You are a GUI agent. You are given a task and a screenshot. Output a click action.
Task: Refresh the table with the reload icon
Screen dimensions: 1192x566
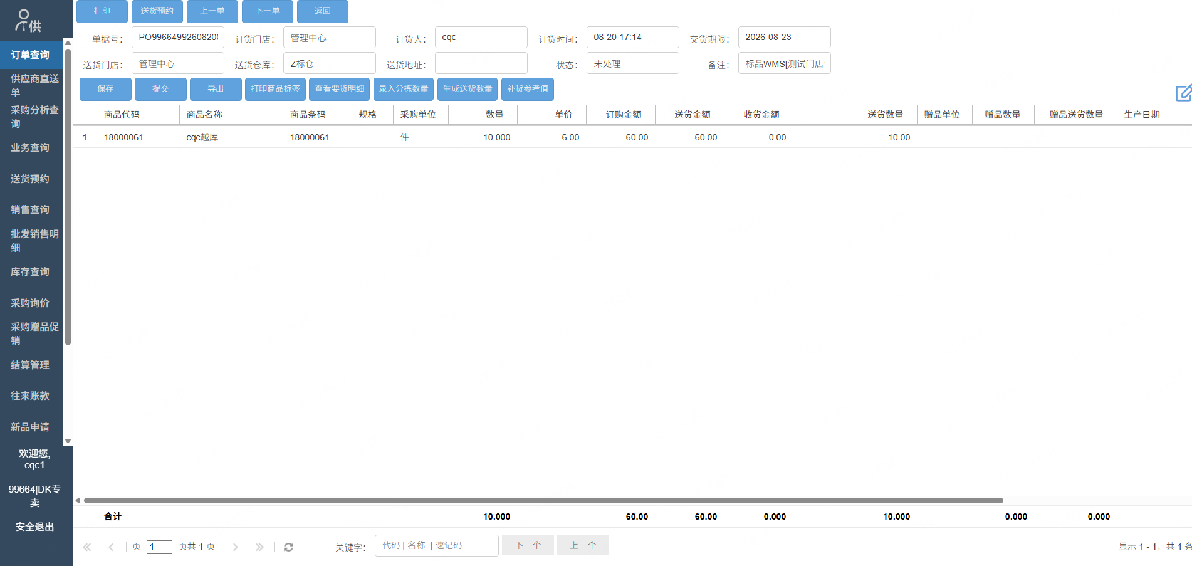(x=288, y=547)
